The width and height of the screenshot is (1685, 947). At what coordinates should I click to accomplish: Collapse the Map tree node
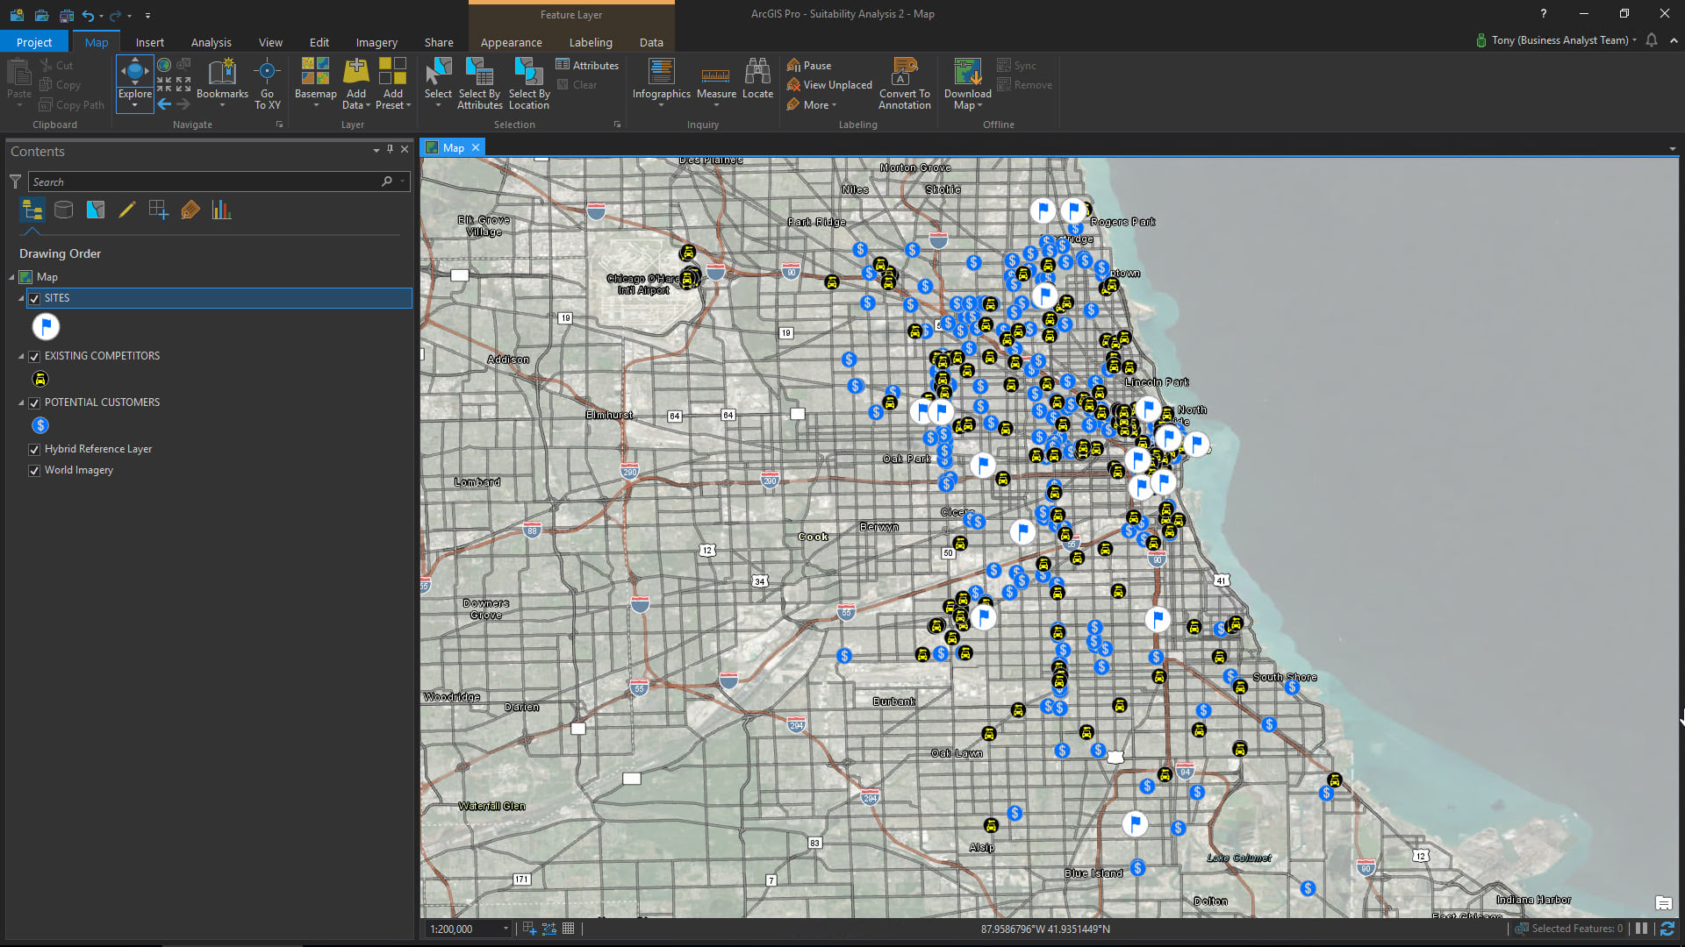click(12, 277)
